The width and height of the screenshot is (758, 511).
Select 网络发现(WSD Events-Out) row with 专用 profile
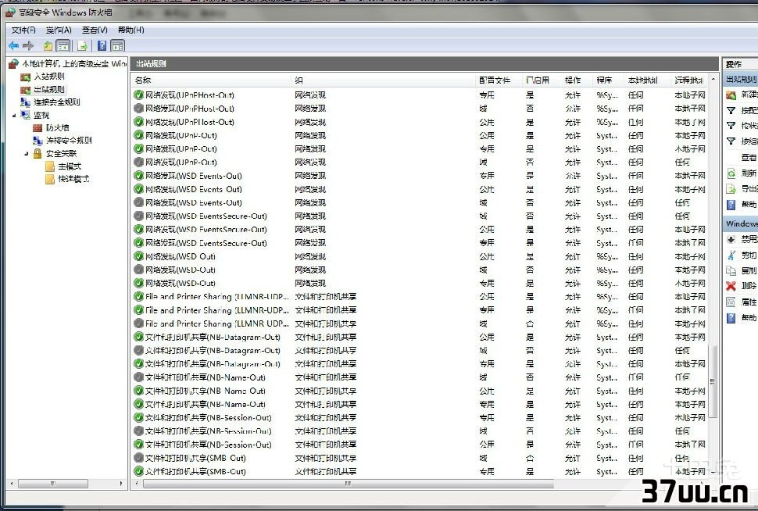pyautogui.click(x=420, y=176)
